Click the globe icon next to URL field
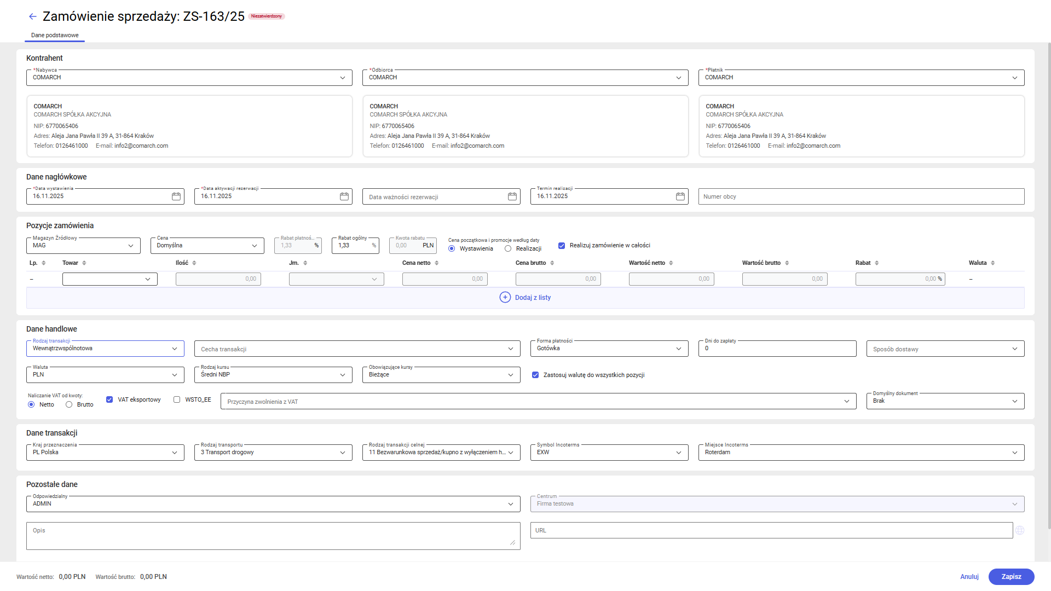Viewport: 1051px width, 591px height. [x=1020, y=530]
